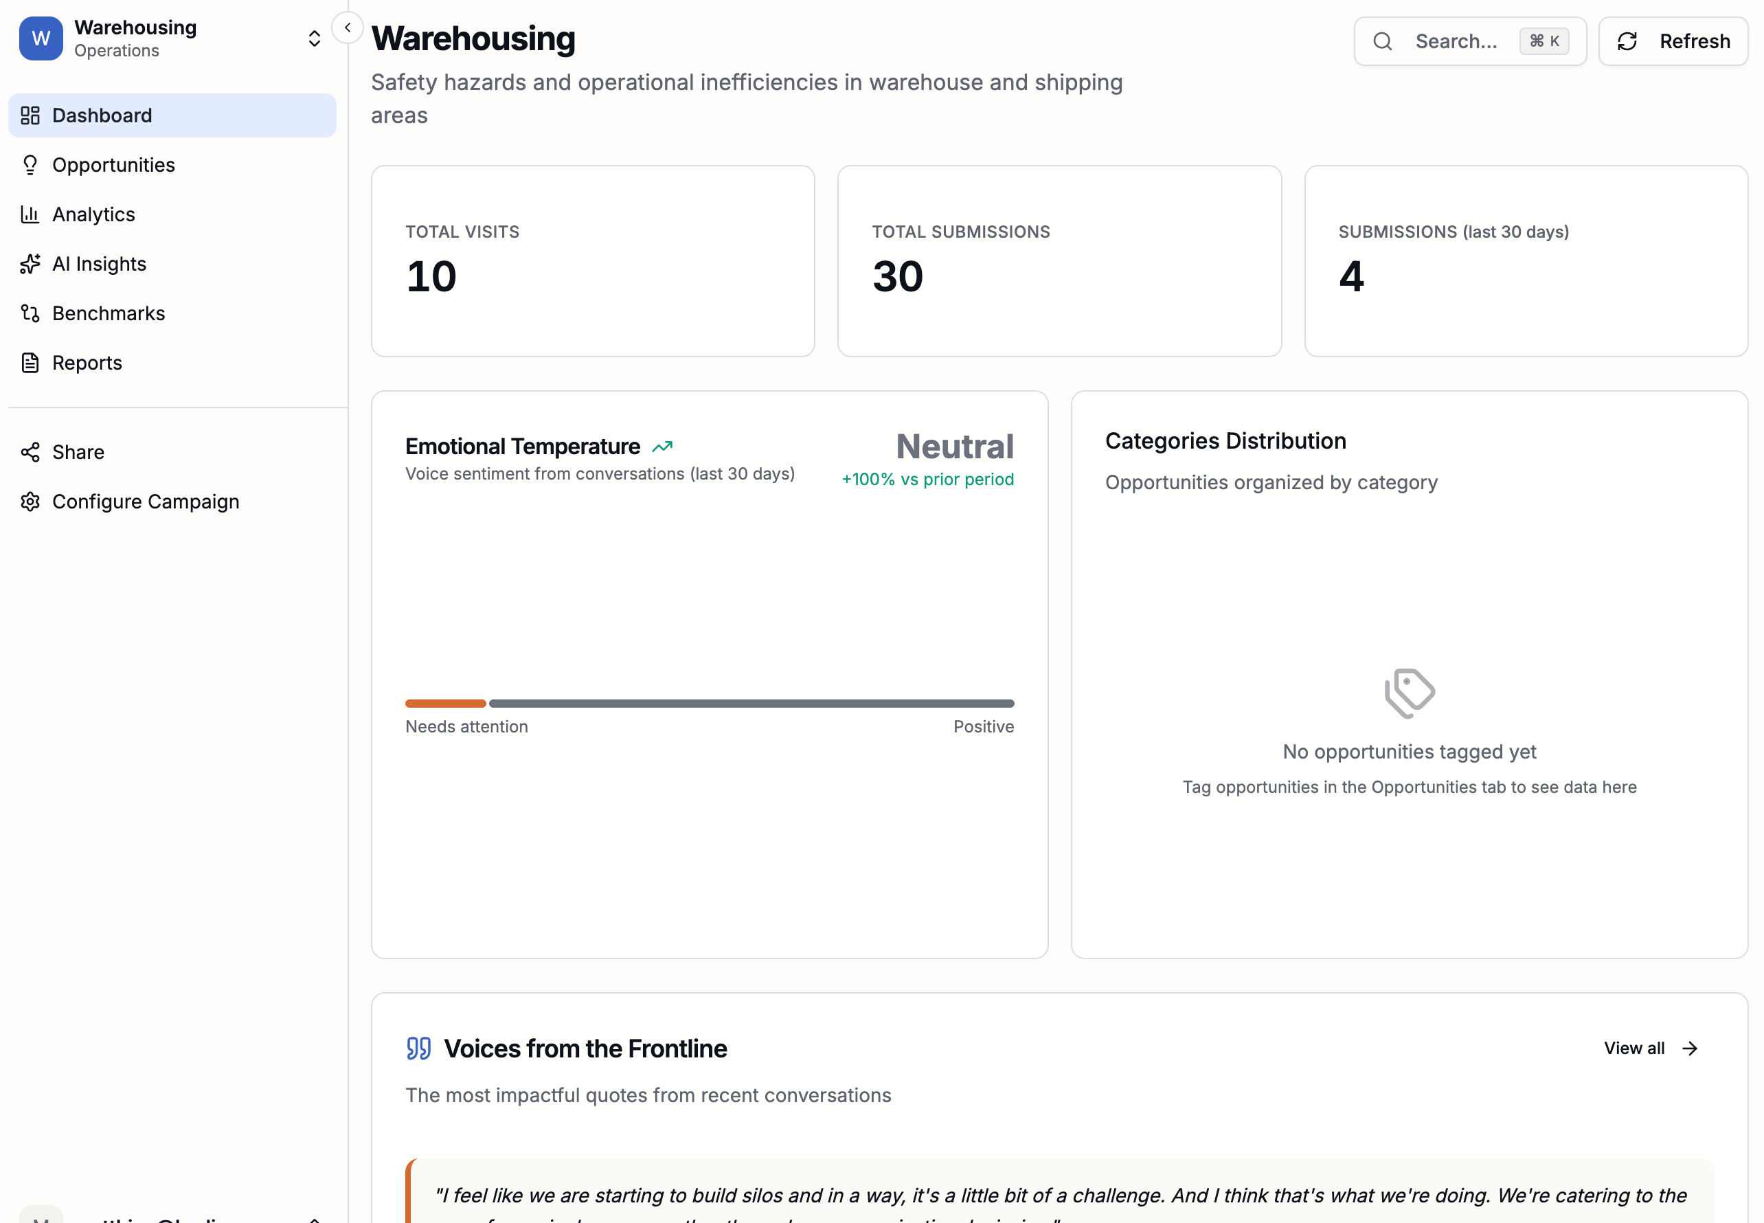1764x1223 pixels.
Task: Click the blue W workspace avatar
Action: (x=41, y=38)
